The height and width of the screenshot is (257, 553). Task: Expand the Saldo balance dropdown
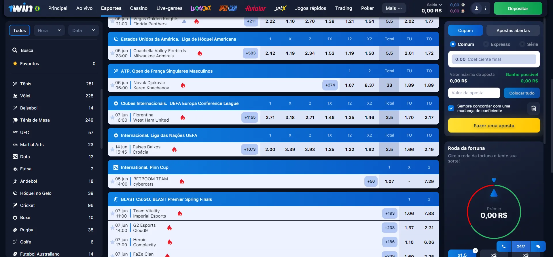434,5
